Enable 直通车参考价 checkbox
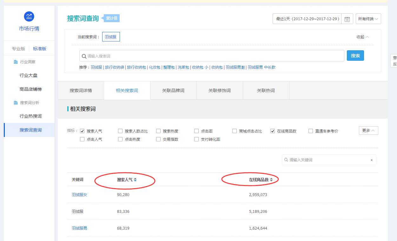The height and width of the screenshot is (241, 397). (311, 131)
